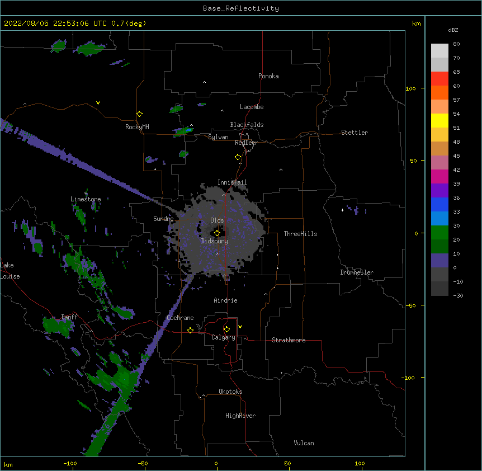Click the Calgary city label

(x=224, y=337)
